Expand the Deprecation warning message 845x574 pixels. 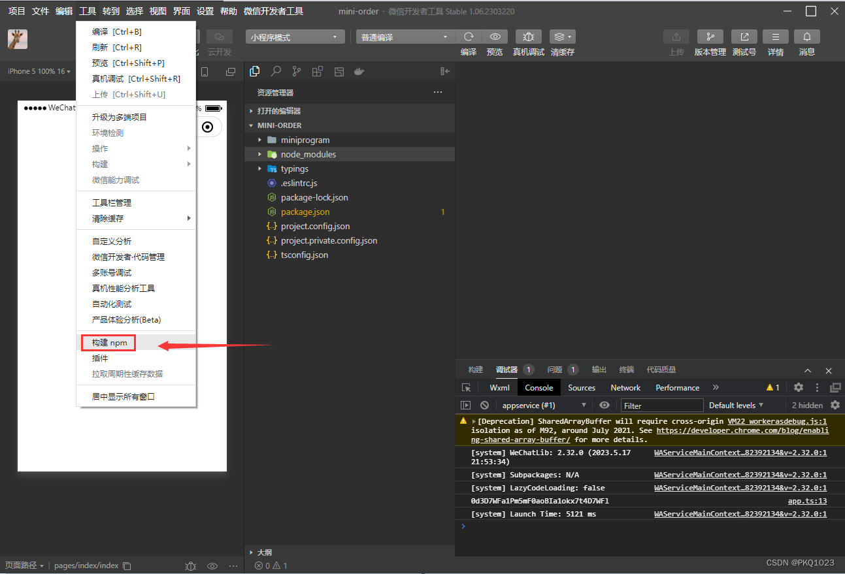[474, 422]
